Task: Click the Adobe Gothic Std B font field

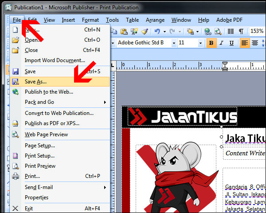Action: coord(144,43)
